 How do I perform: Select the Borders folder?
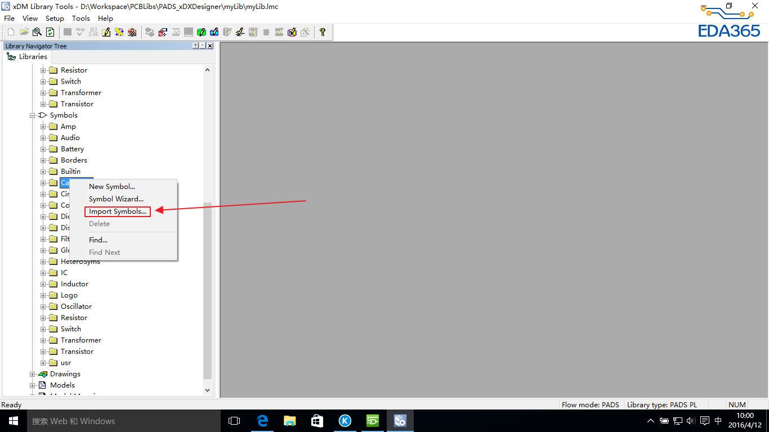pyautogui.click(x=74, y=160)
